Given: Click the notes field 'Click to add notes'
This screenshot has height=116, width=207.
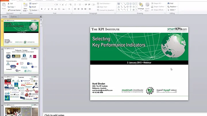Looking at the screenshot, I should click(125, 115).
